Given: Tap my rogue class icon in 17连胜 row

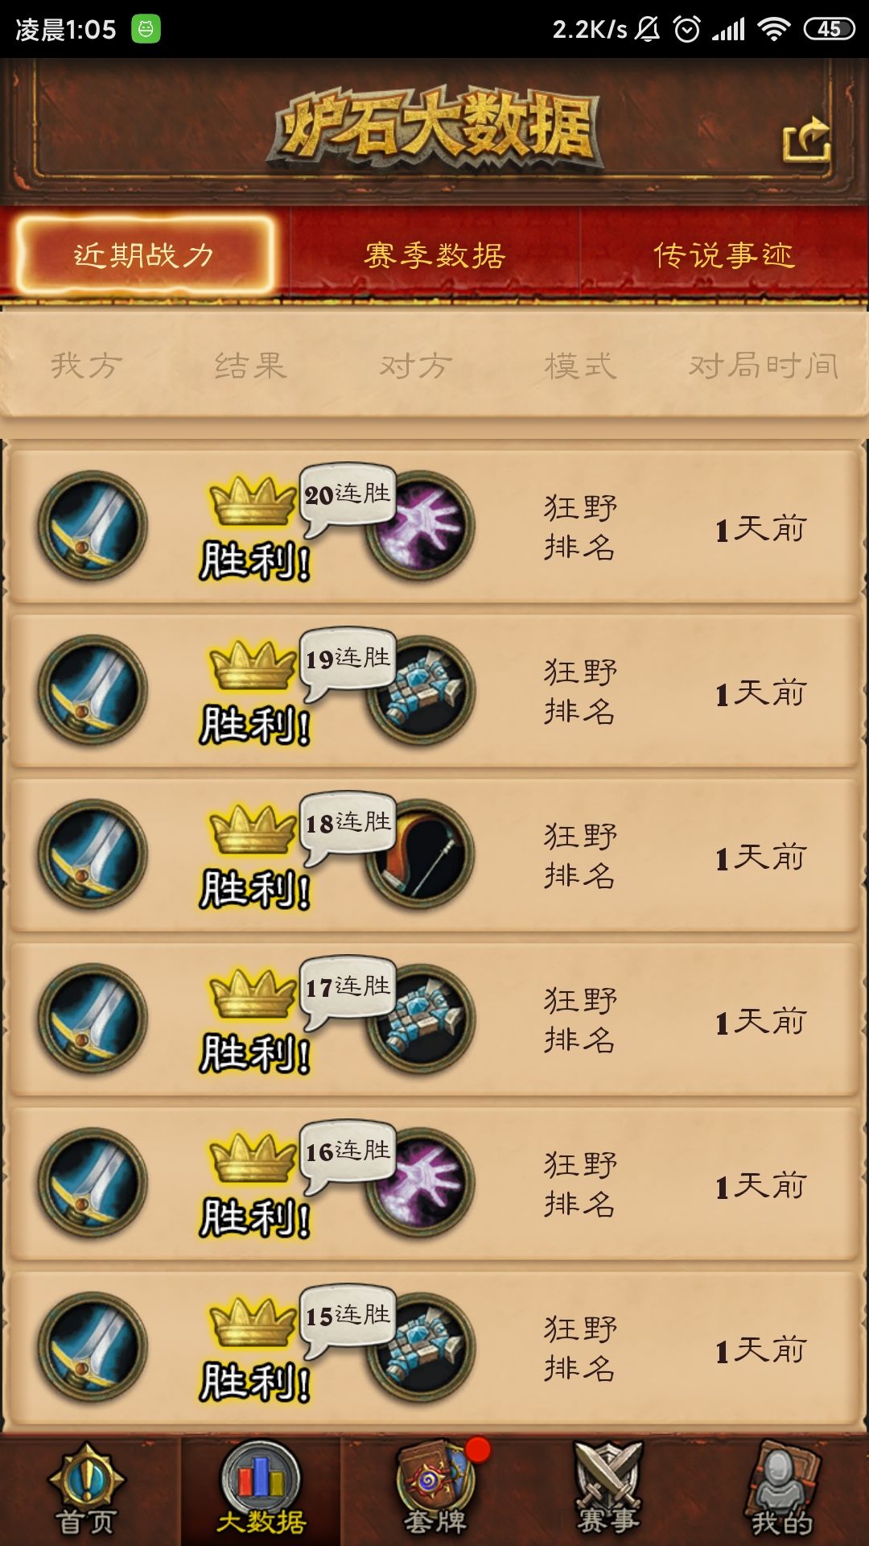Looking at the screenshot, I should [93, 1019].
